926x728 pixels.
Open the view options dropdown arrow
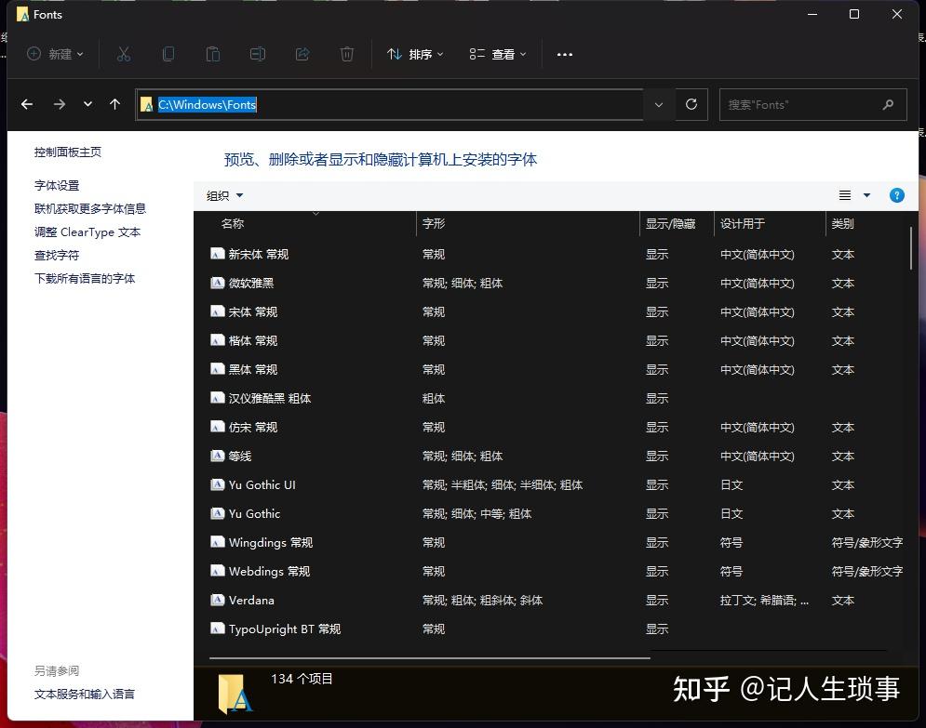(x=867, y=195)
